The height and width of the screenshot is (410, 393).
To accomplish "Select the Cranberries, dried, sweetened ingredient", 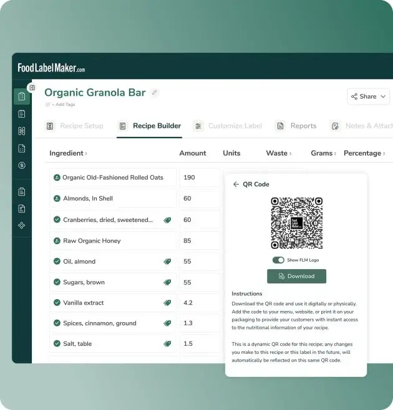I will coord(113,219).
